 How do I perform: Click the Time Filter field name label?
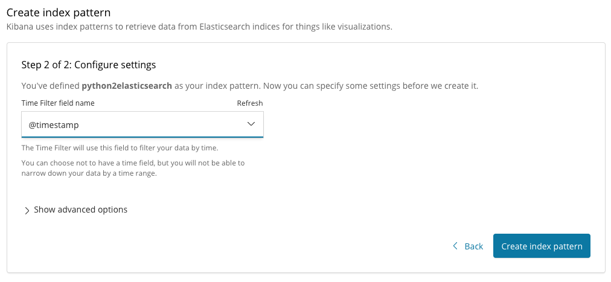pos(58,103)
